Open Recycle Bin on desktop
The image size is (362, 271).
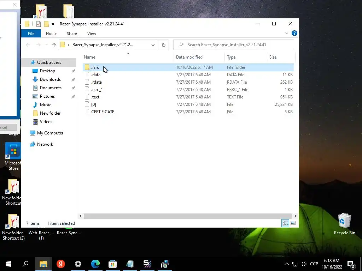tap(344, 223)
